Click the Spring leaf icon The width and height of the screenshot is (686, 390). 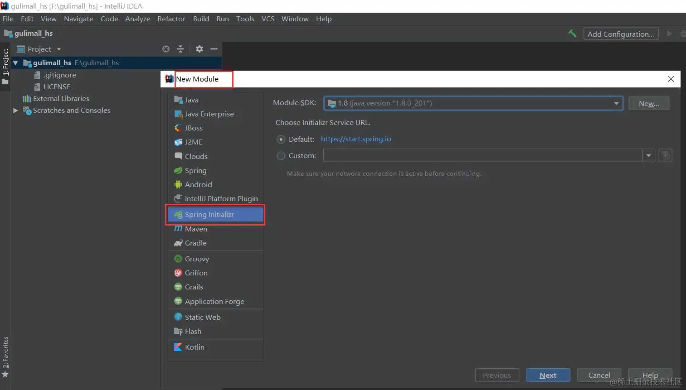[178, 171]
